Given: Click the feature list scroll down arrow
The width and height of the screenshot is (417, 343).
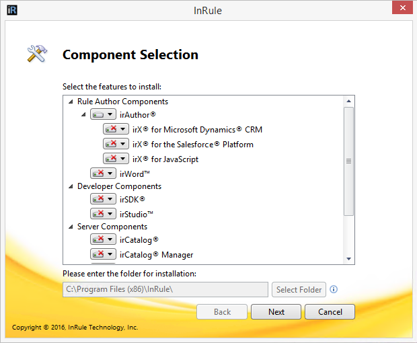Looking at the screenshot, I should (348, 259).
